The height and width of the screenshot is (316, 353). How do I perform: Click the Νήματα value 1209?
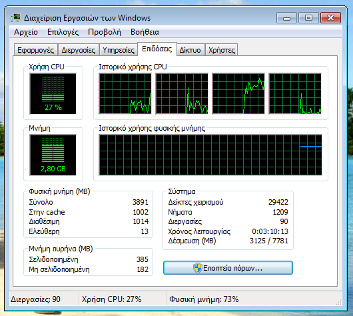click(280, 212)
